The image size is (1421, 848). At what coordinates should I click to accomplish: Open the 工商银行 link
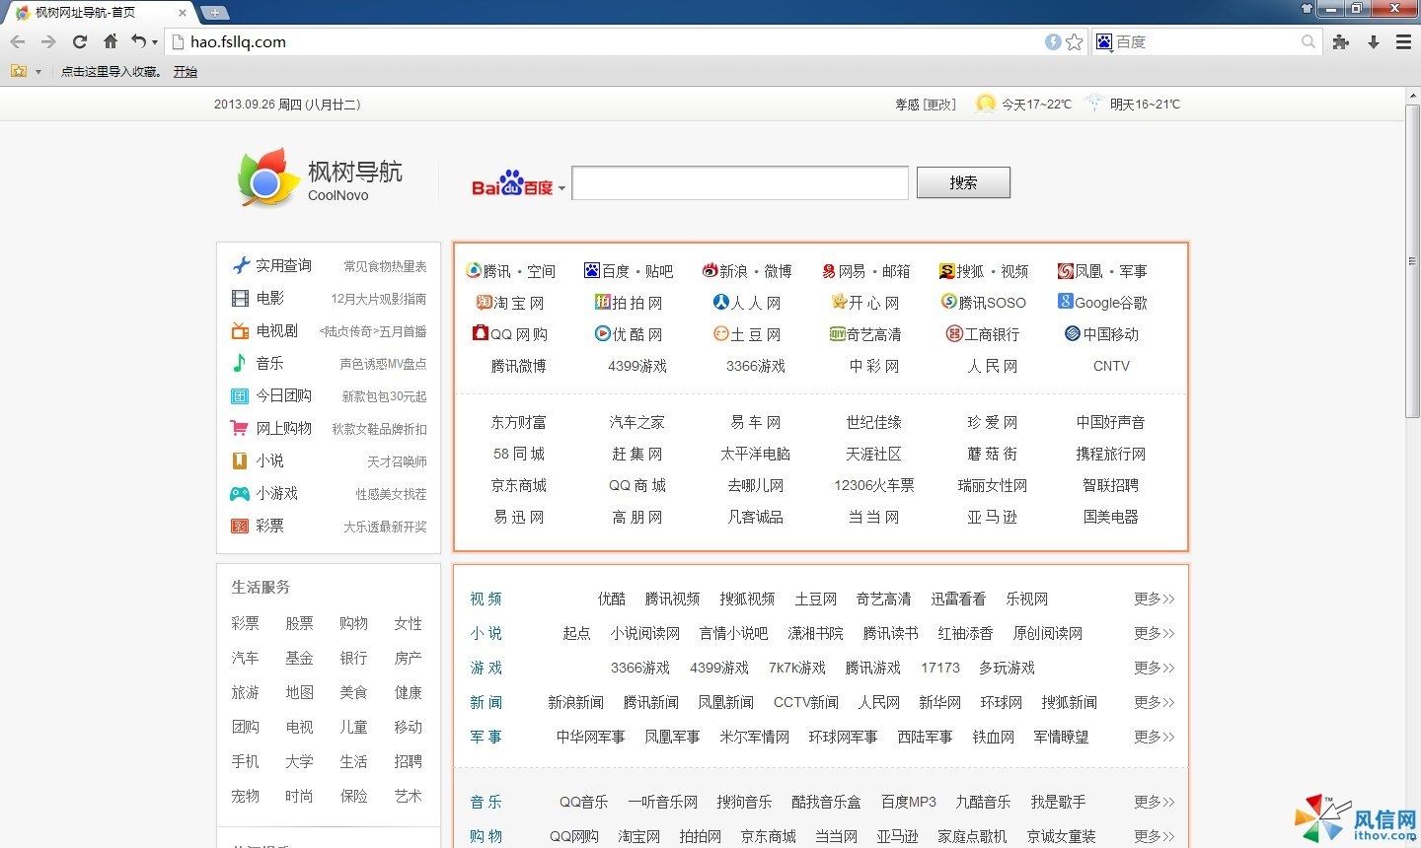[983, 334]
